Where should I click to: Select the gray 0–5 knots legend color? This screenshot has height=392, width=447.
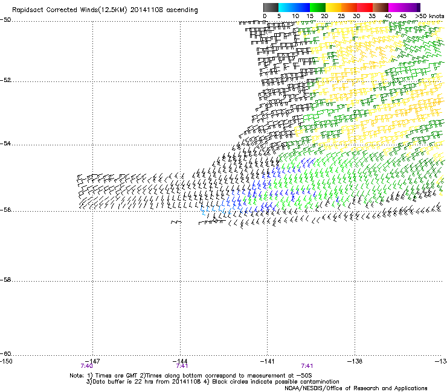point(271,7)
